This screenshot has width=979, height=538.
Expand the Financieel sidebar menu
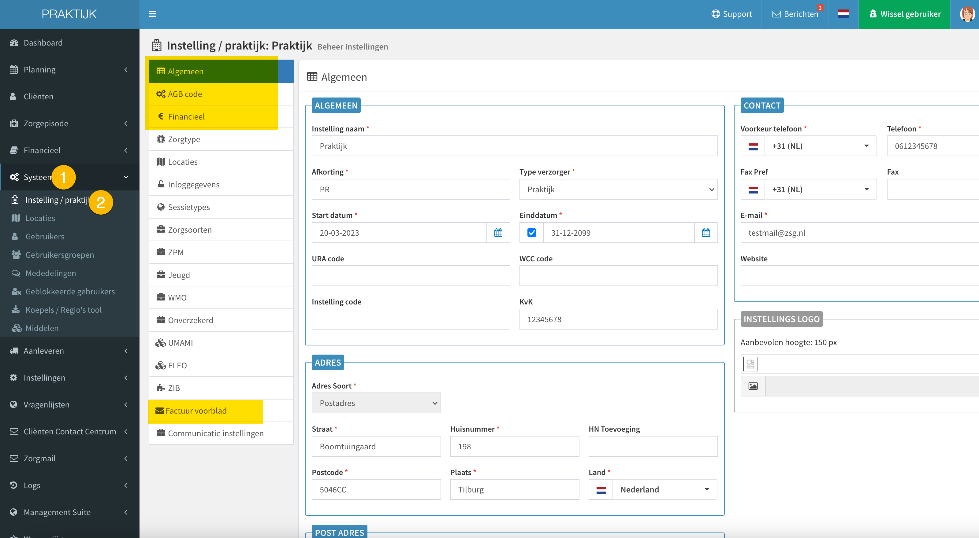coord(69,150)
